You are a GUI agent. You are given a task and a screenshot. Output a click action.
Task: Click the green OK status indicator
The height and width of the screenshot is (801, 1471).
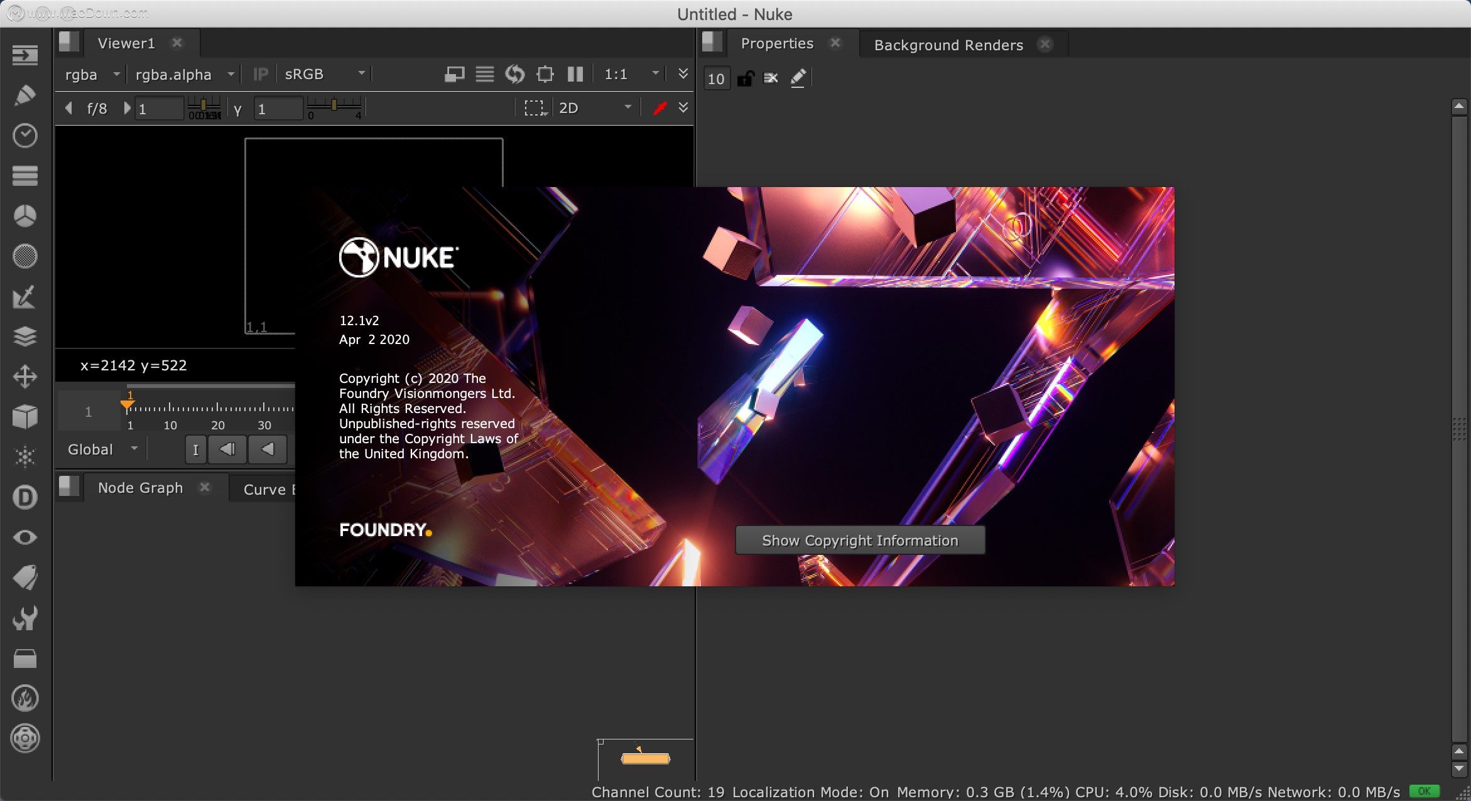1424,791
